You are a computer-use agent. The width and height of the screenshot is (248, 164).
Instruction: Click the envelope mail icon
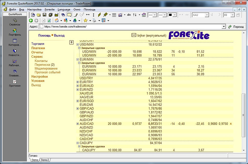click(134, 35)
